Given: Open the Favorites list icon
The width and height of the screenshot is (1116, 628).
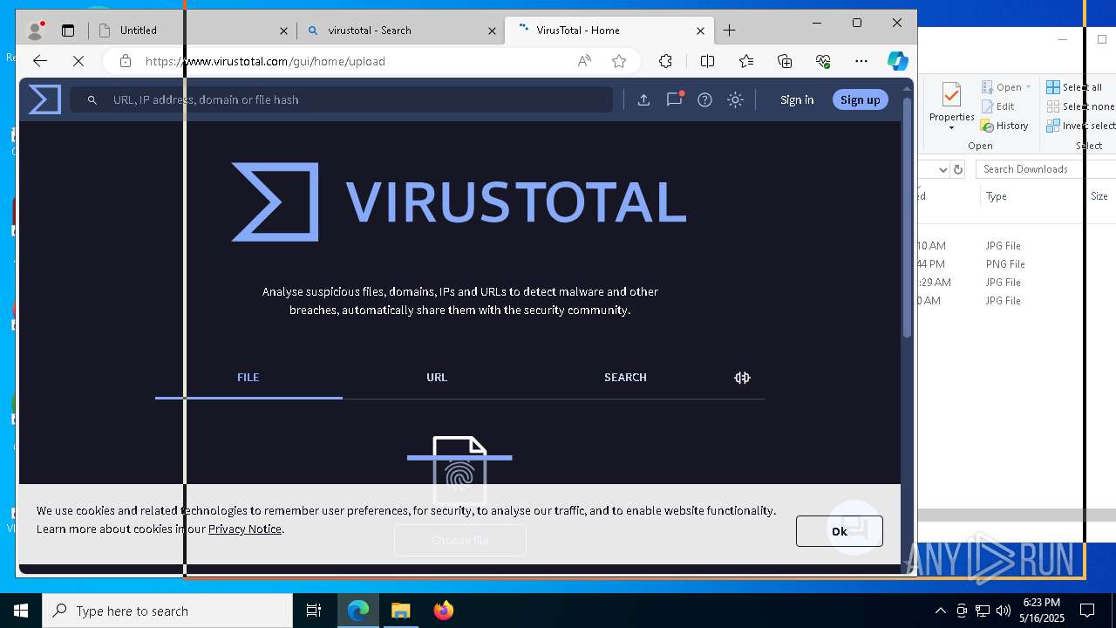Looking at the screenshot, I should coord(746,61).
